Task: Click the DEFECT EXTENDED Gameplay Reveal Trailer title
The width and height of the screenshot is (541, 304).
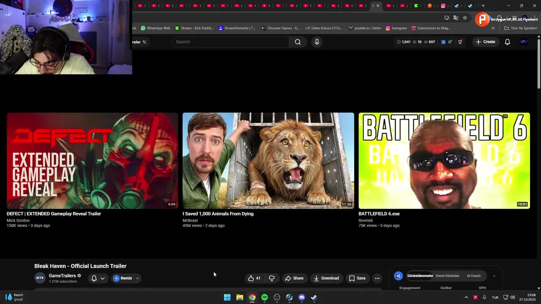Action: [54, 214]
